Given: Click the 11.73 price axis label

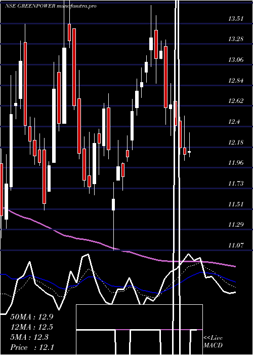Looking at the screenshot, I should coord(236,184).
